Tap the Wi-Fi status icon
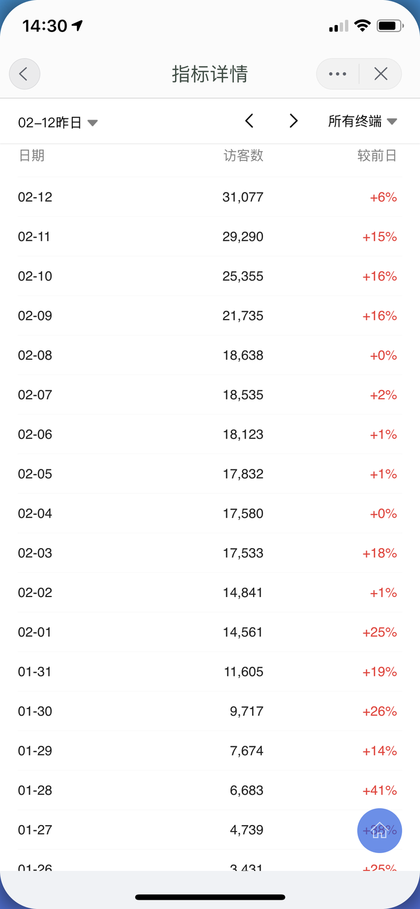Viewport: 420px width, 909px height. pos(362,26)
